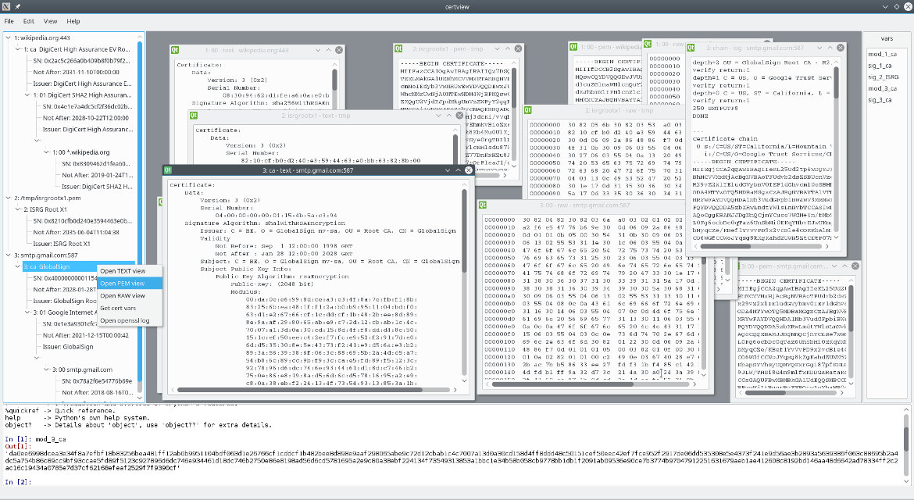Click Qt icon of isrgrootx1 text window
Image resolution: width=914 pixels, height=500 pixels.
pos(195,116)
